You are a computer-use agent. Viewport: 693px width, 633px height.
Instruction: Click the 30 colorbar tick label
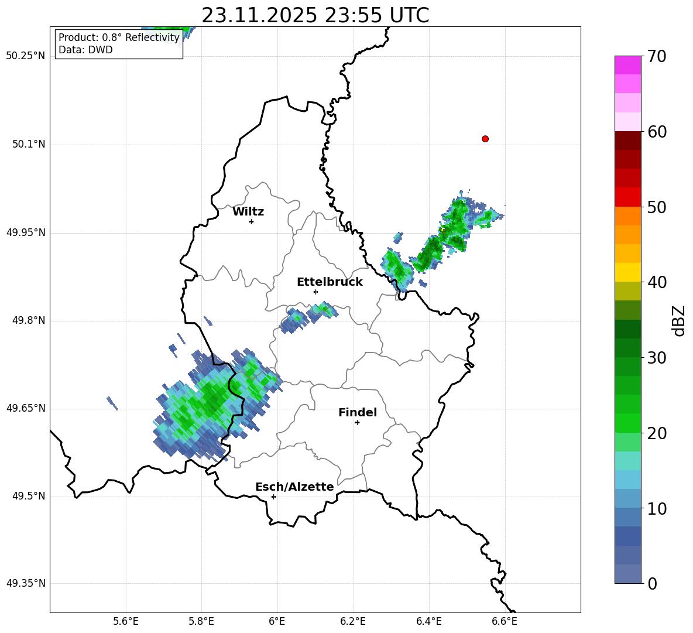pos(657,358)
